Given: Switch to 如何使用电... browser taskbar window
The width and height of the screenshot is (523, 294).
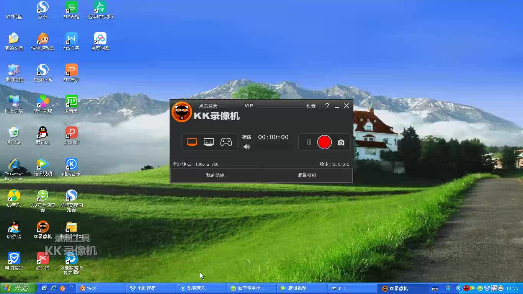Looking at the screenshot, I should tap(252, 288).
